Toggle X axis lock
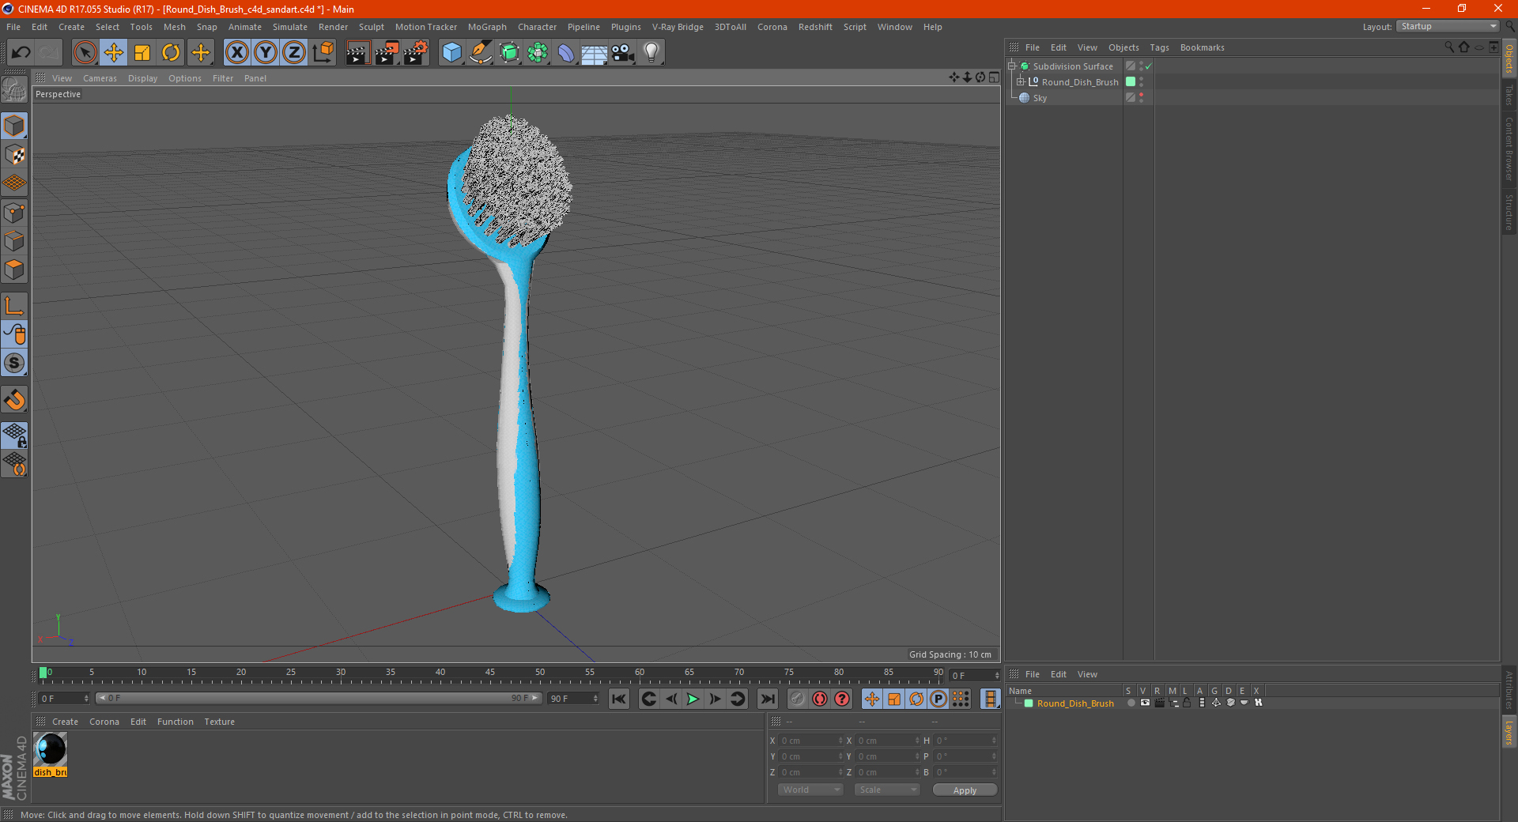This screenshot has height=822, width=1518. point(236,53)
